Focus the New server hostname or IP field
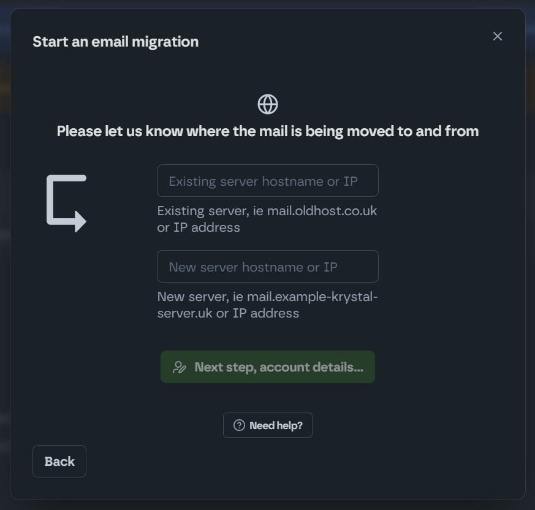The image size is (535, 510). 268,267
